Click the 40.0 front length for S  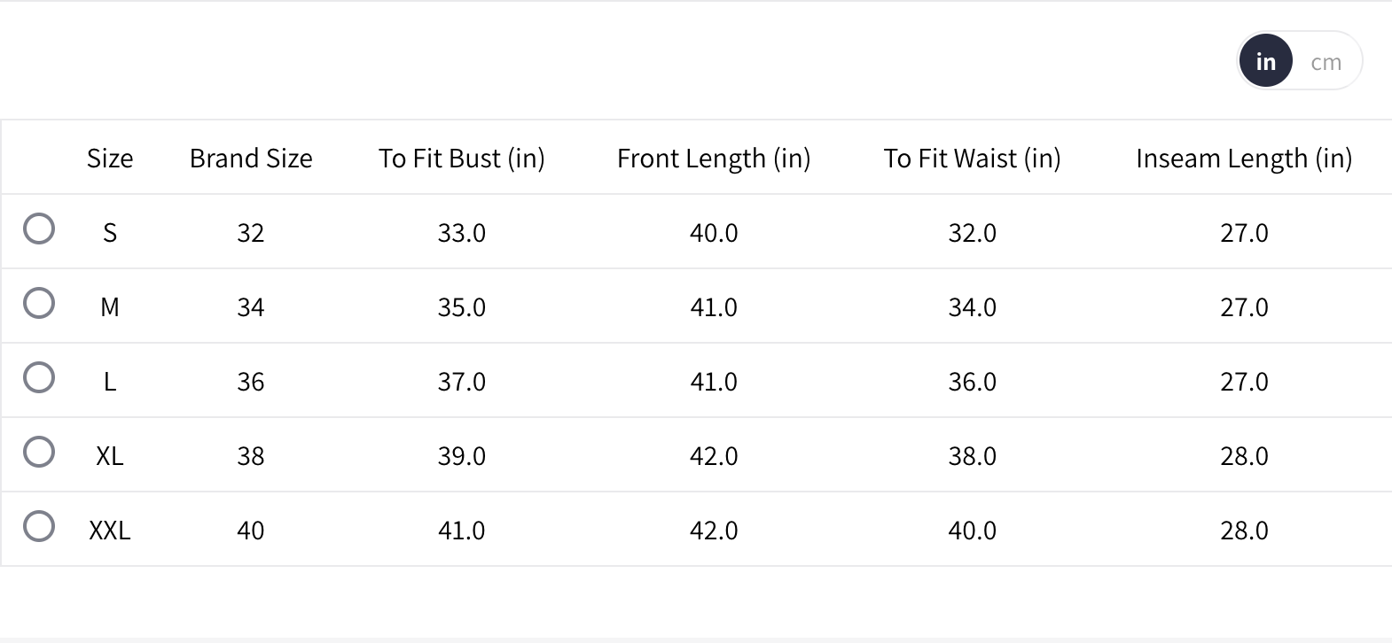(714, 233)
